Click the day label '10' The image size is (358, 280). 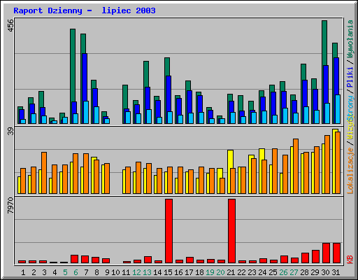[x=115, y=272]
